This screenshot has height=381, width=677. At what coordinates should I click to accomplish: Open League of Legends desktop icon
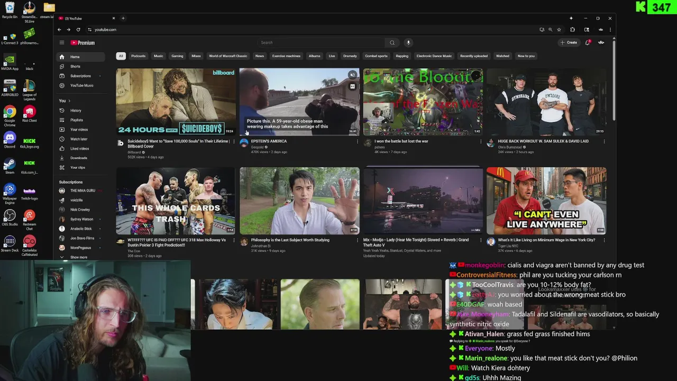(30, 89)
